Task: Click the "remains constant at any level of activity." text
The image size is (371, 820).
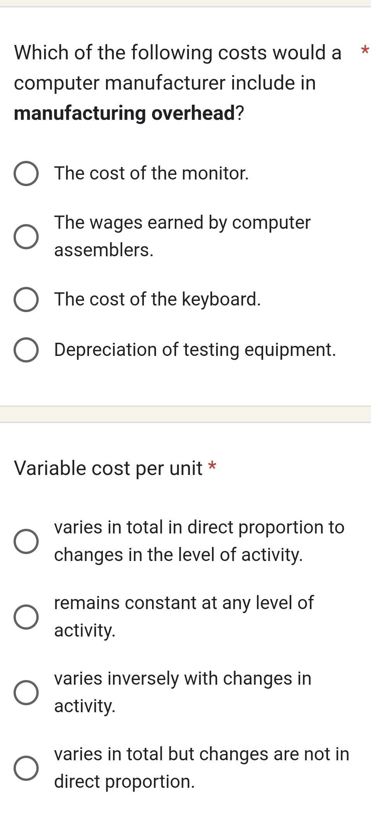Action: [184, 616]
